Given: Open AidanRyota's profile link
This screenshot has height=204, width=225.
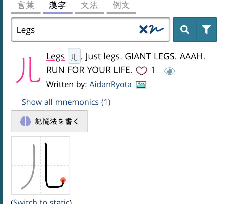Looking at the screenshot, I should 110,84.
